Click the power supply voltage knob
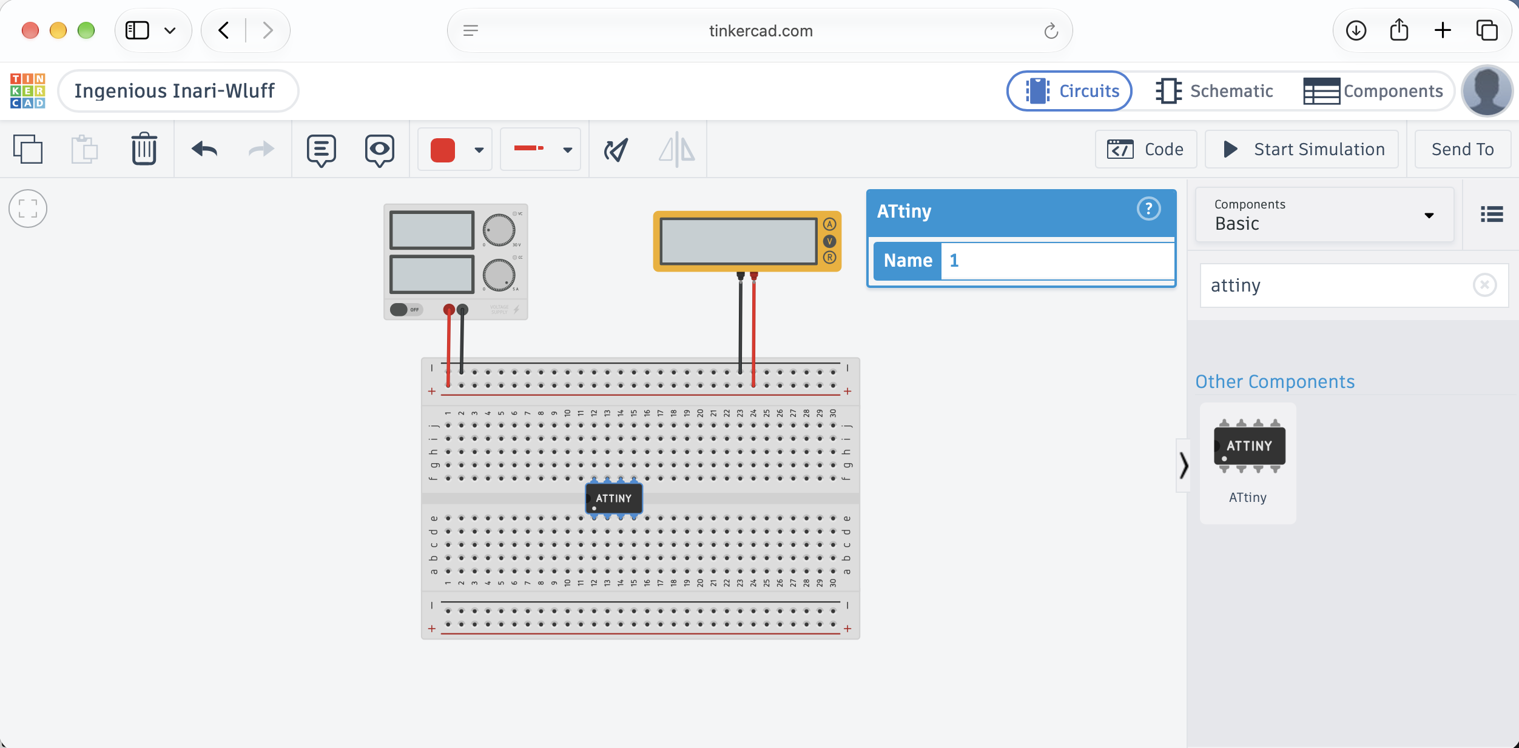The width and height of the screenshot is (1519, 748). point(499,230)
